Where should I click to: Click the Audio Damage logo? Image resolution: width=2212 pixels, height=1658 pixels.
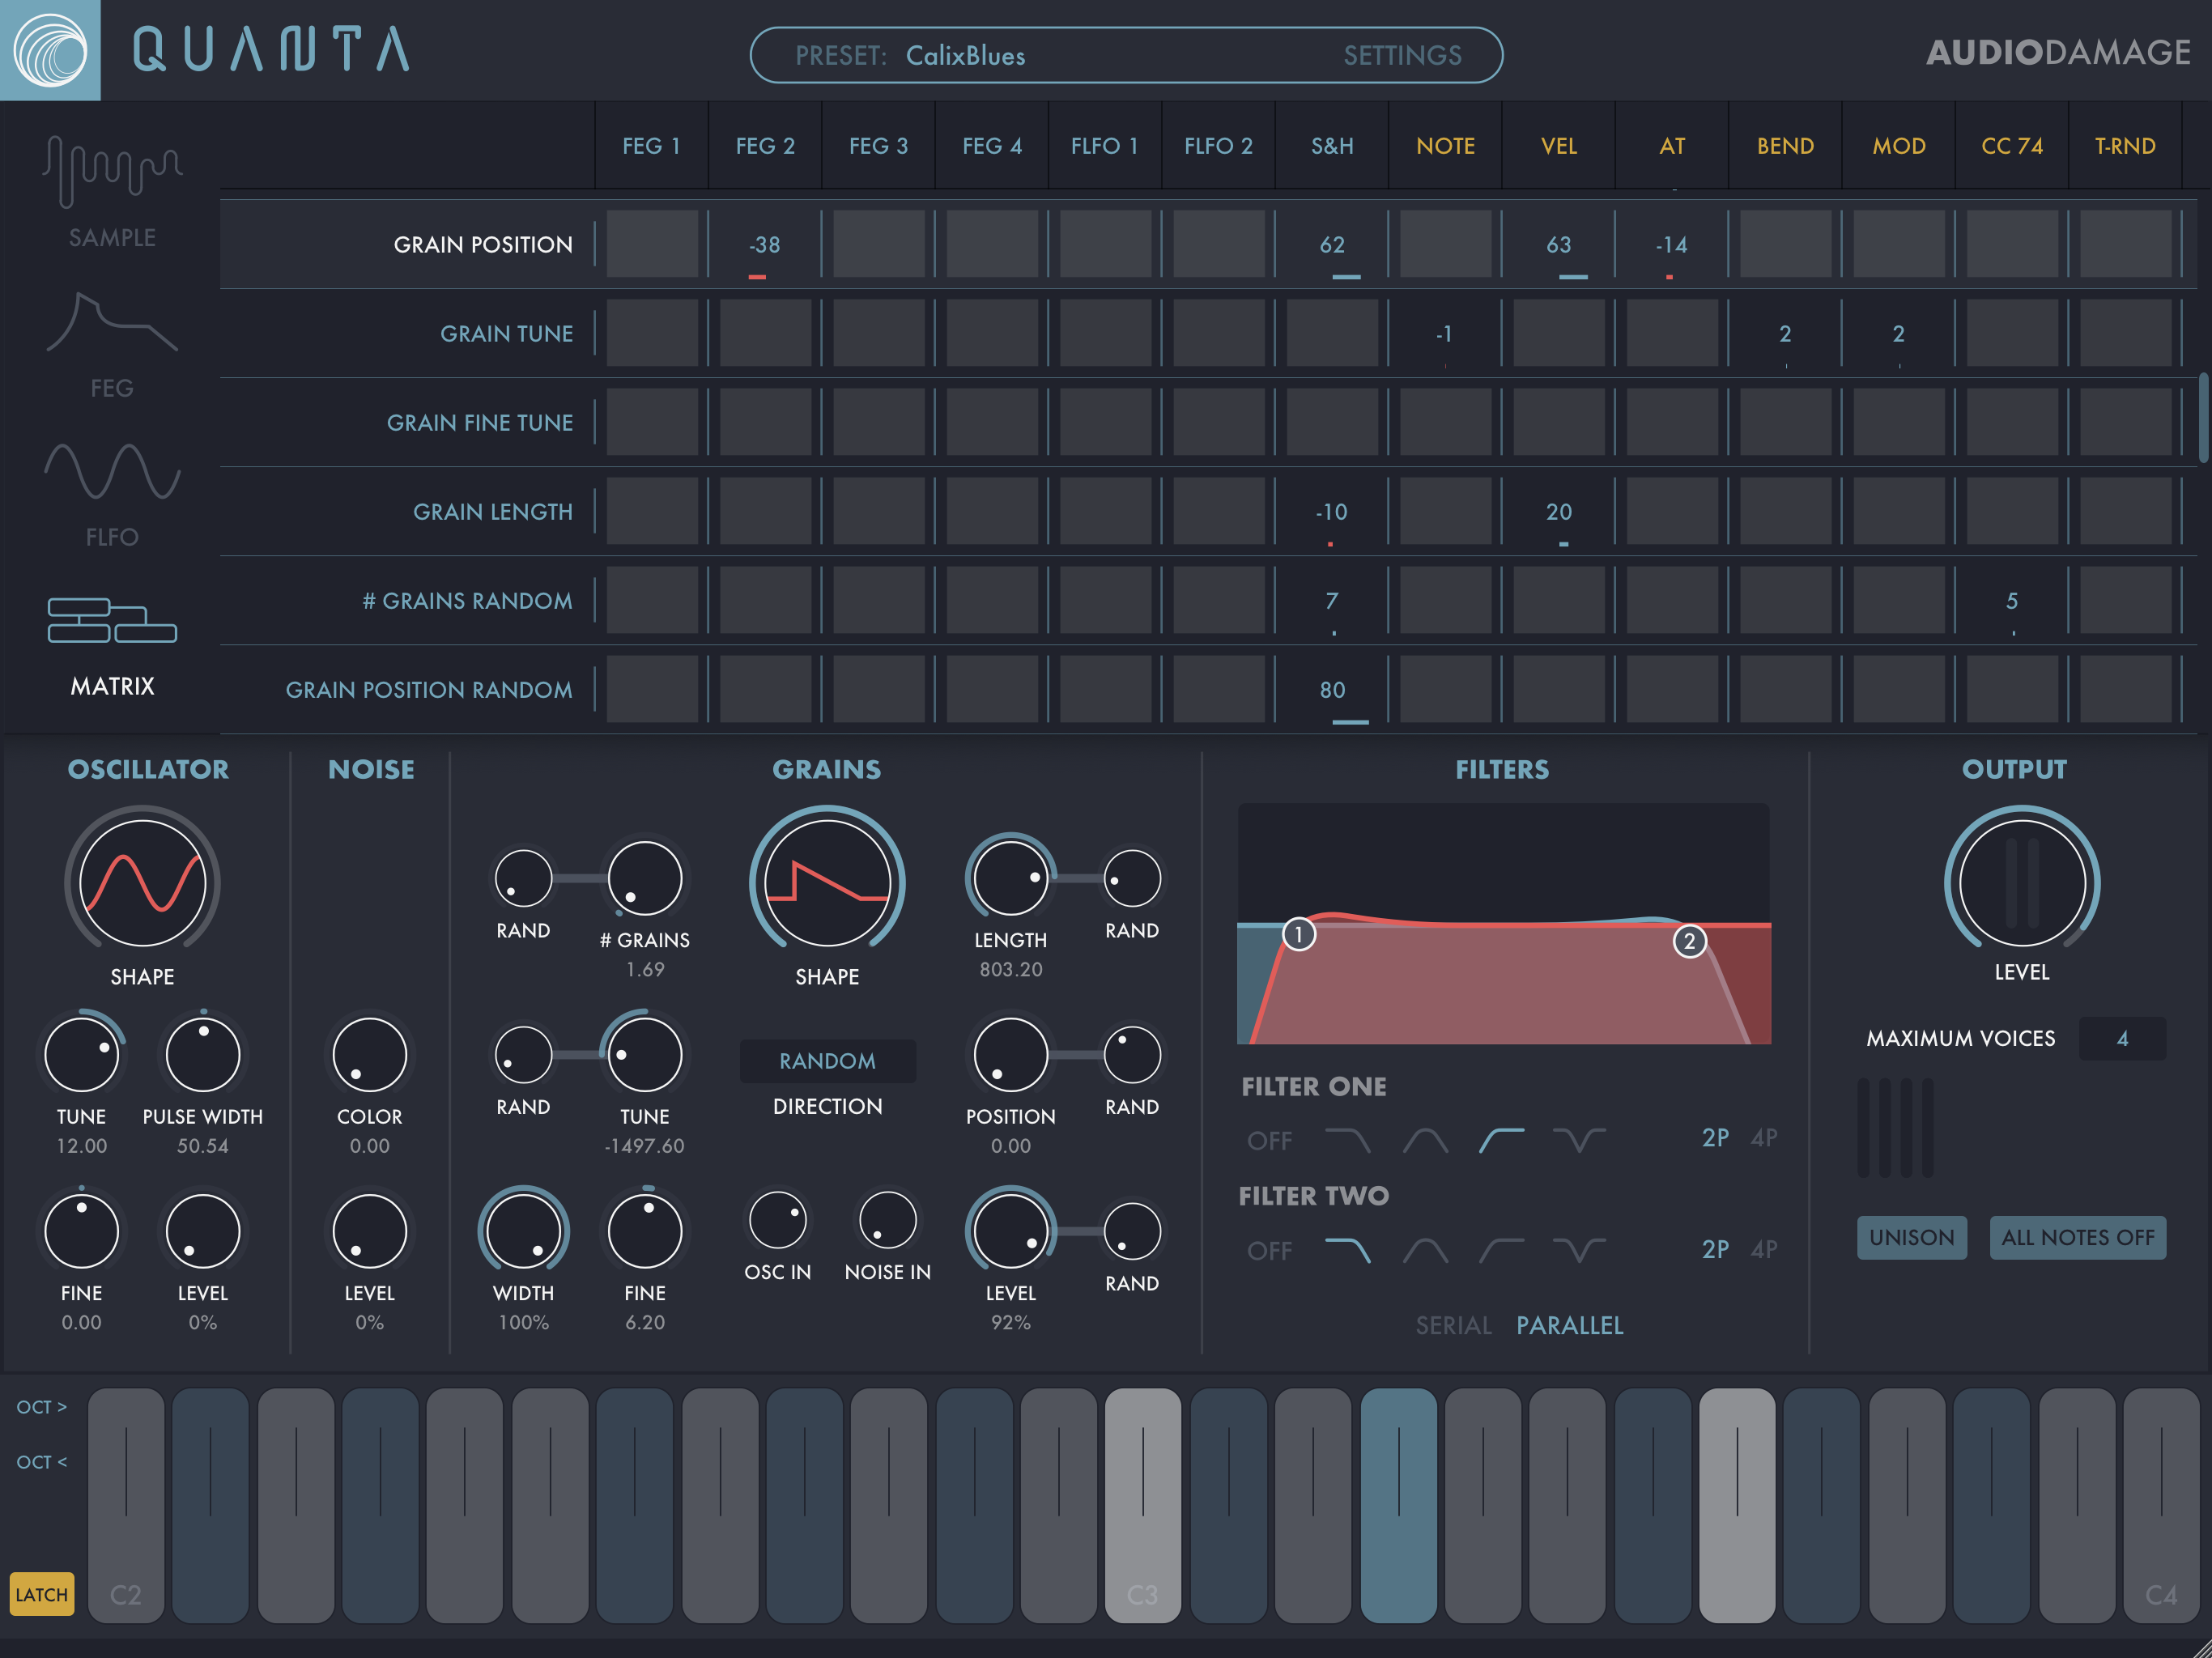tap(2058, 52)
